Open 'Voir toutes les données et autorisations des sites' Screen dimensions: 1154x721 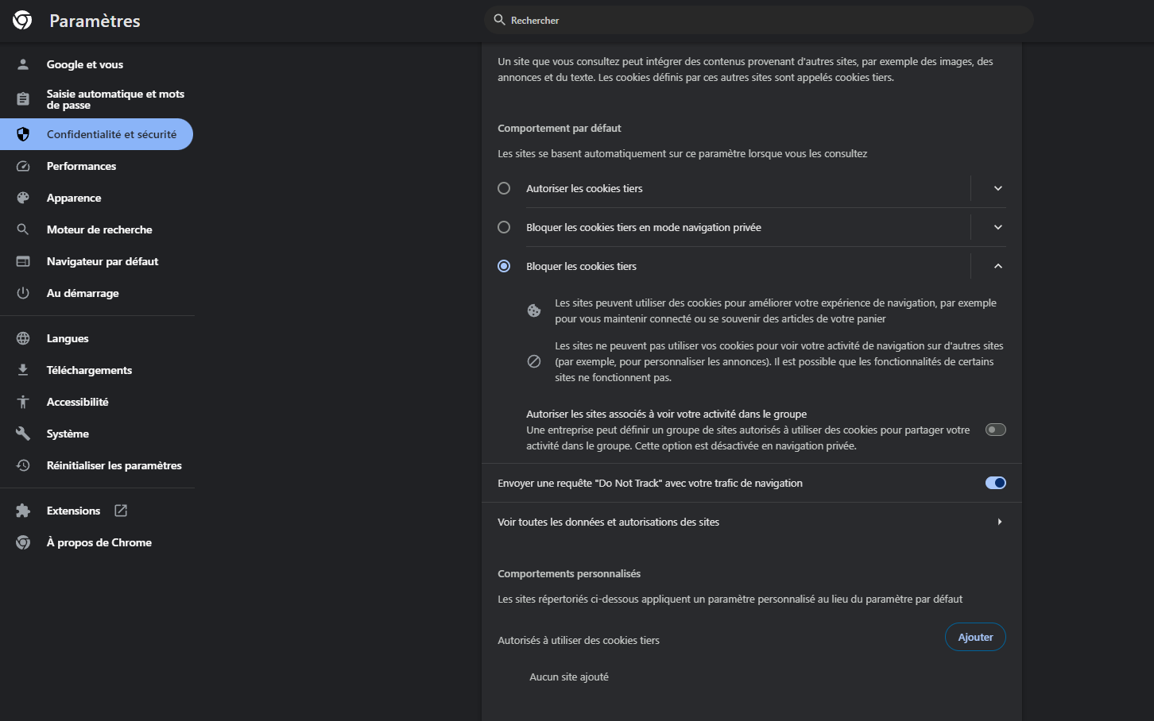tap(750, 521)
